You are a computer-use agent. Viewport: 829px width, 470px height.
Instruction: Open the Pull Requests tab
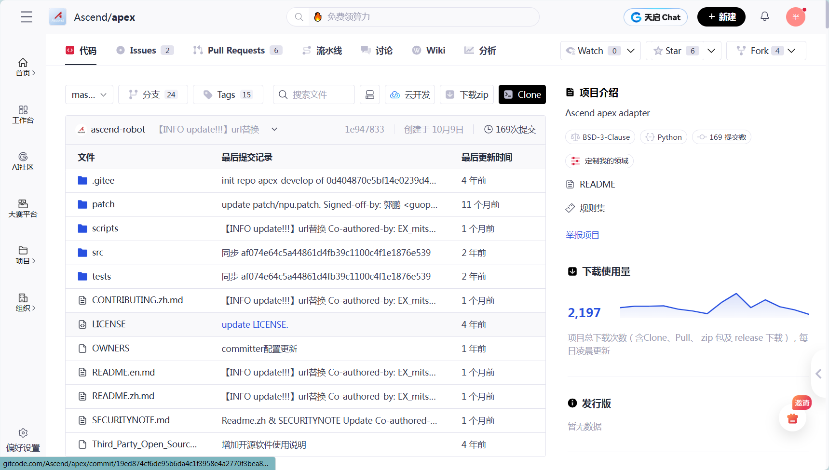(237, 51)
